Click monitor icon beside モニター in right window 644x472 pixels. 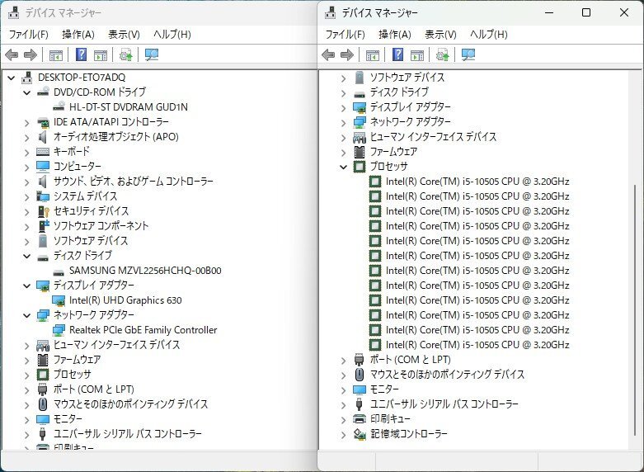coord(360,389)
